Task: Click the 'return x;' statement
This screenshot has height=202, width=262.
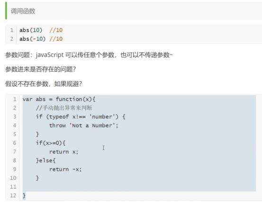Action: click(63, 152)
